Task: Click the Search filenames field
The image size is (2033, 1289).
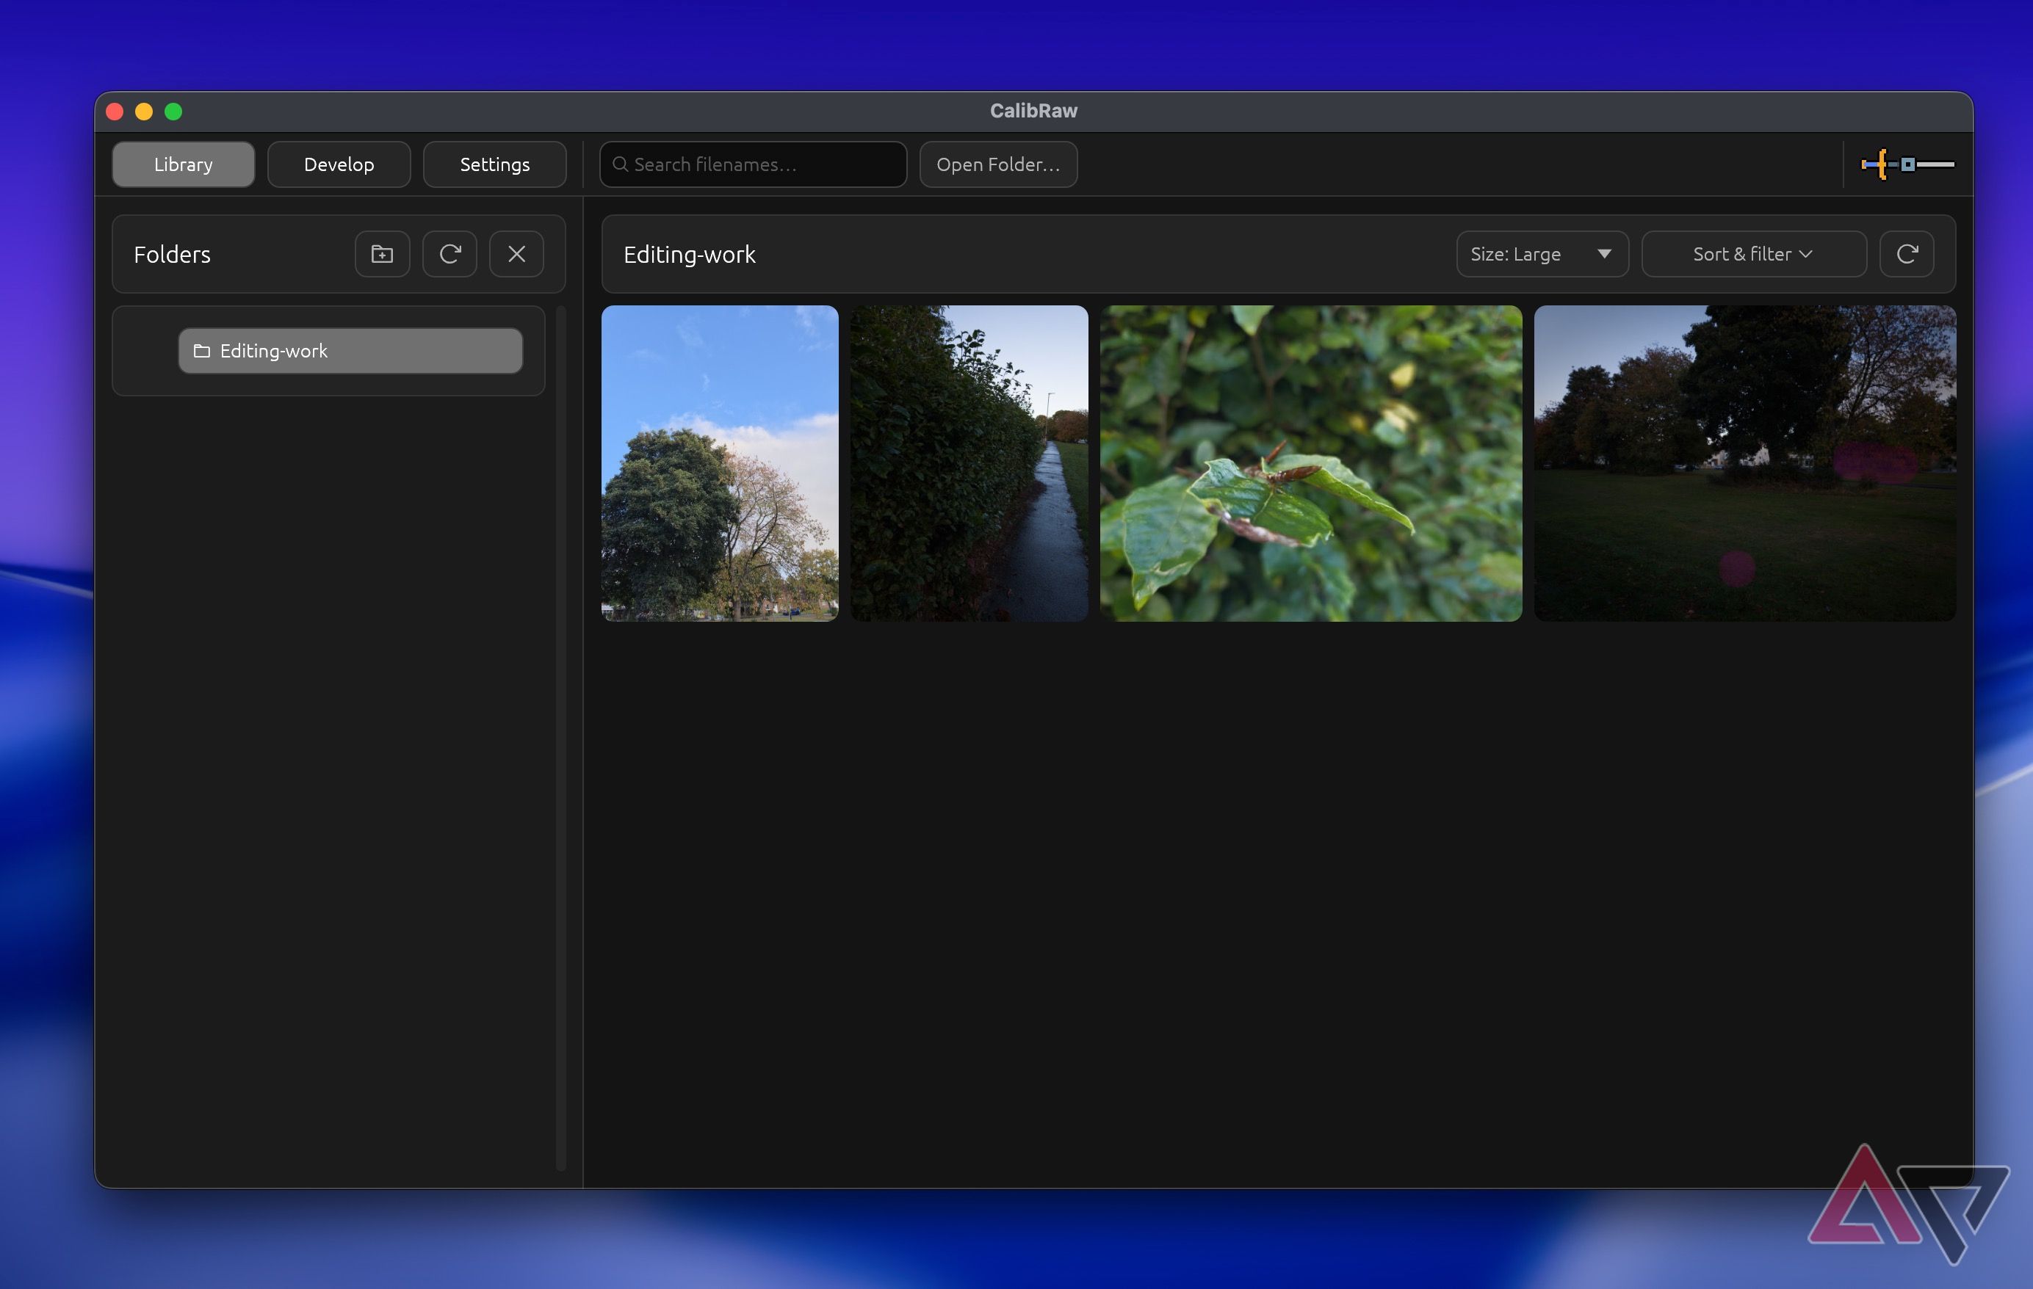Action: click(753, 164)
